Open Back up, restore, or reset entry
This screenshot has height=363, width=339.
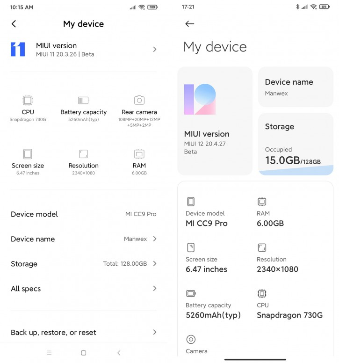tap(83, 333)
